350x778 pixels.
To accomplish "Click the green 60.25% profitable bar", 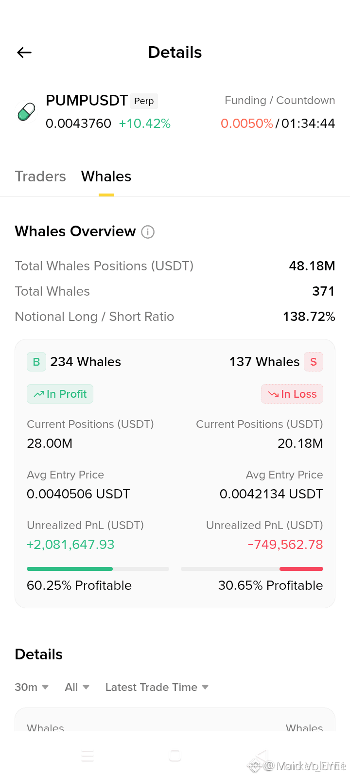I will click(70, 569).
